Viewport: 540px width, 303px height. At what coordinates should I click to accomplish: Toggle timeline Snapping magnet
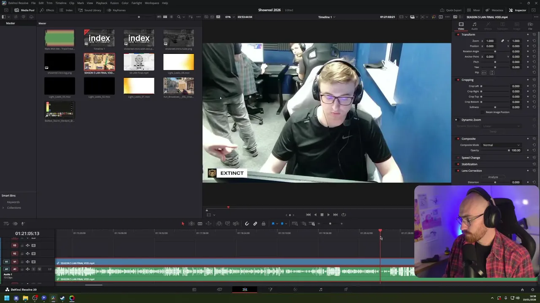pos(247,223)
